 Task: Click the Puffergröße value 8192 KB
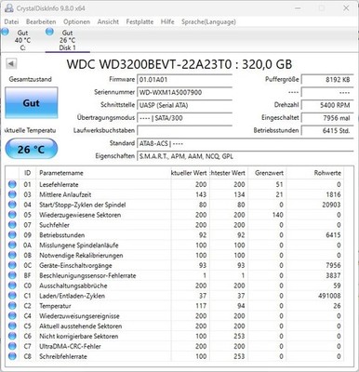(x=327, y=80)
